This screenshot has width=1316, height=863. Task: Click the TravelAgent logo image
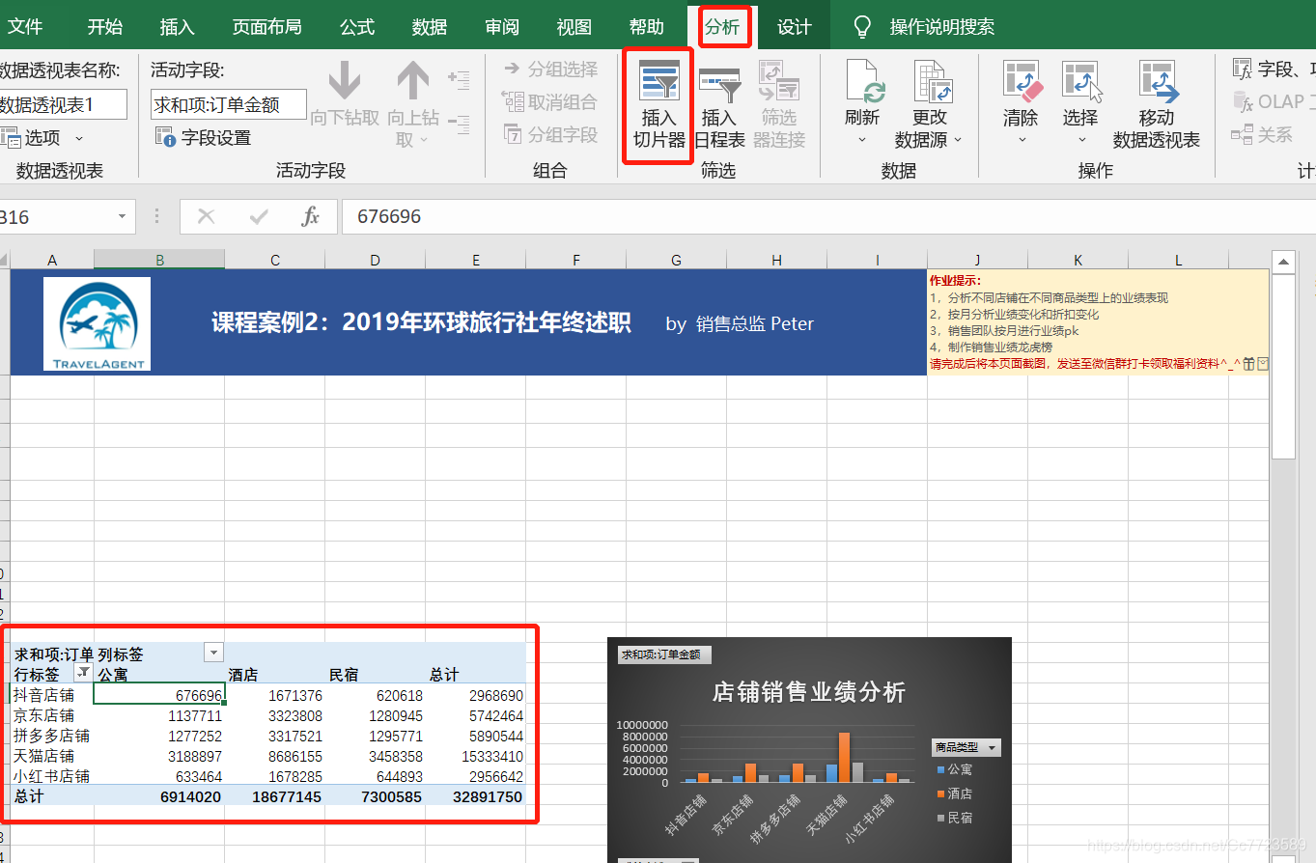click(x=97, y=323)
